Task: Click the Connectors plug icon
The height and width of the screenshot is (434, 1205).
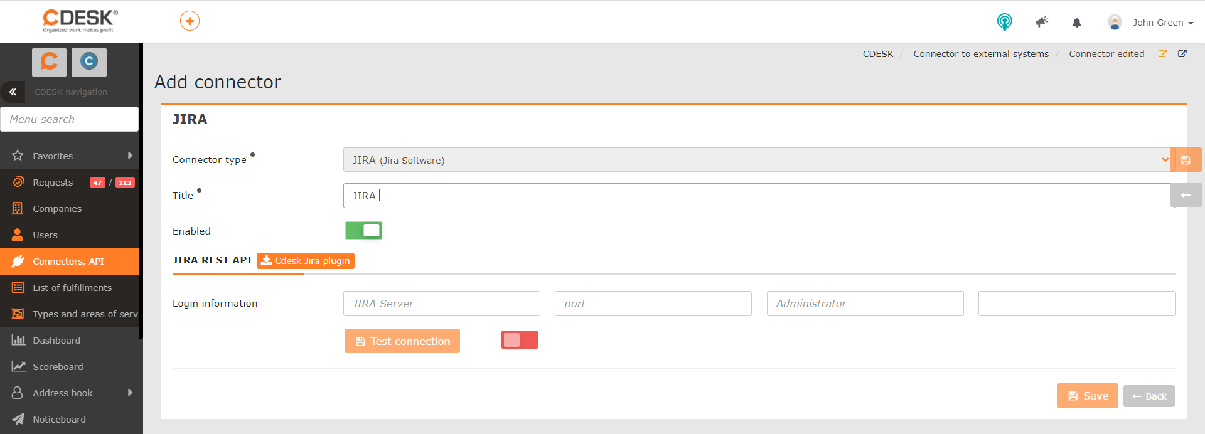Action: (18, 261)
